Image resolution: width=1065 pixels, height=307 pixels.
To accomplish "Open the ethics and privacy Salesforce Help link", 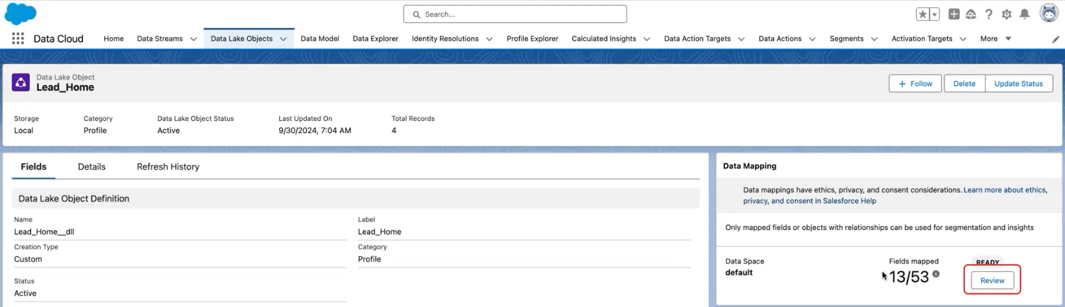I will [x=895, y=195].
